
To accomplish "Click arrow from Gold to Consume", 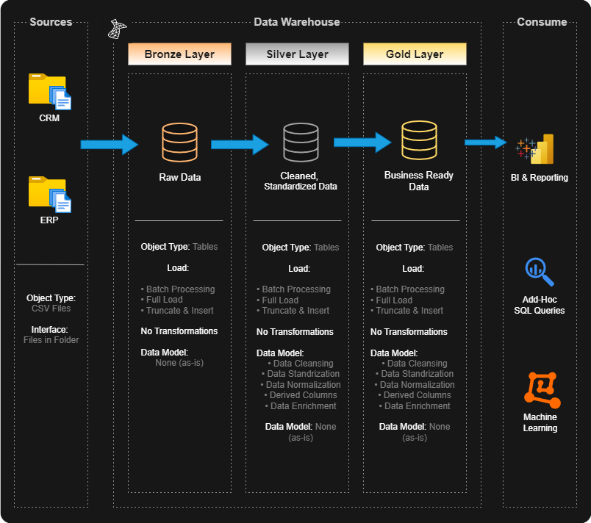I will (x=485, y=143).
